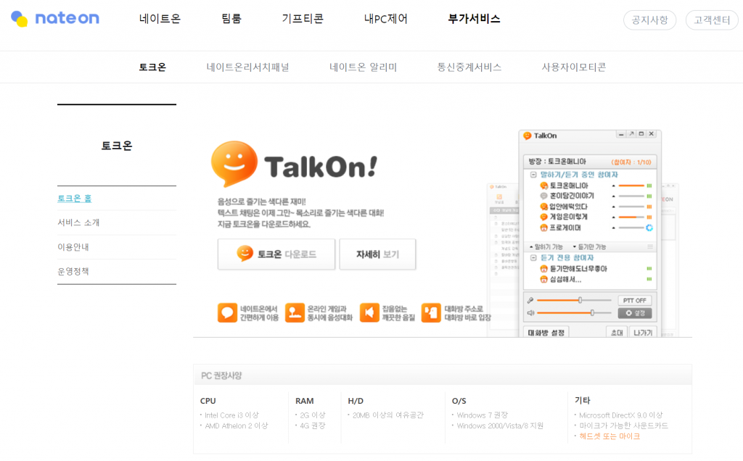Screen dimensions: 743x461
Task: Click microphone icon in TalkOn preview
Action: coord(530,301)
